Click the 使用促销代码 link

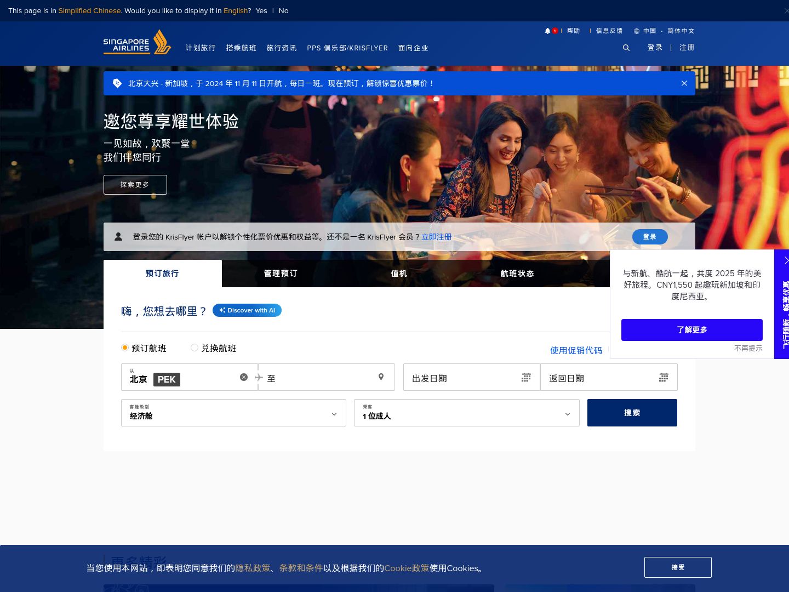point(576,350)
